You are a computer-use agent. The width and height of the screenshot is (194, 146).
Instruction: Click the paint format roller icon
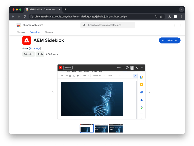point(78,76)
